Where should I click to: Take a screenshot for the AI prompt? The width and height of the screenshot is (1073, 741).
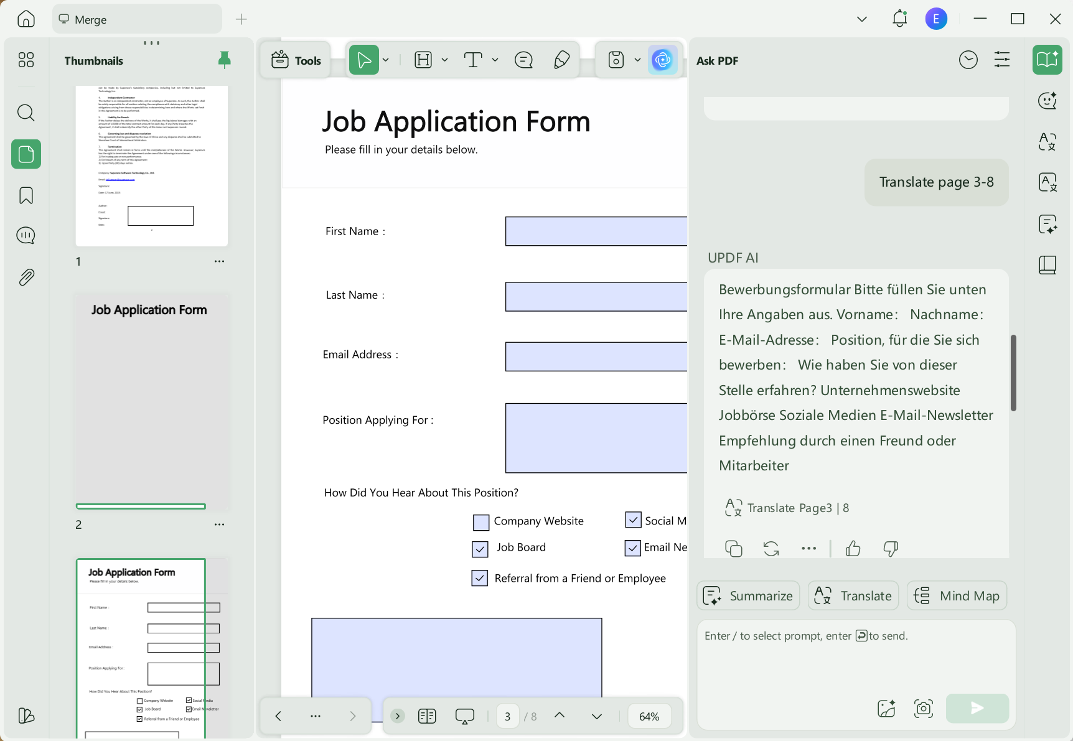(x=924, y=708)
